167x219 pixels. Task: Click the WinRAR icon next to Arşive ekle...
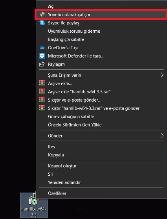[42, 83]
